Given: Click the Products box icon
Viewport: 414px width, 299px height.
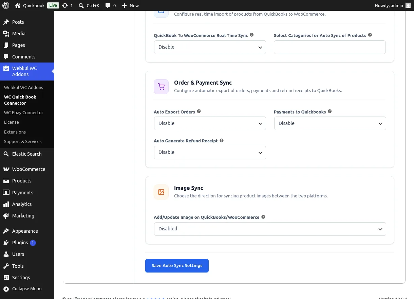Looking at the screenshot, I should 6,181.
